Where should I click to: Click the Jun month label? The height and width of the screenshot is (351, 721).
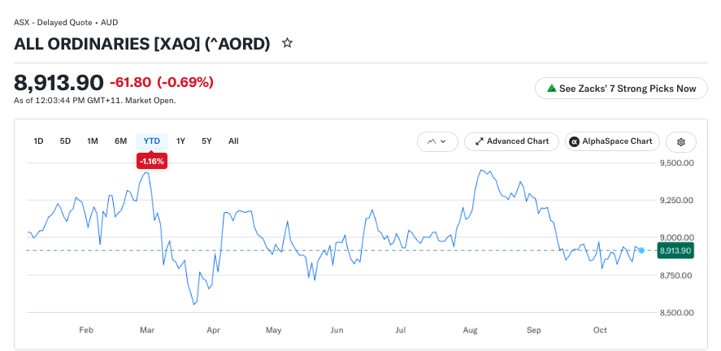point(337,330)
